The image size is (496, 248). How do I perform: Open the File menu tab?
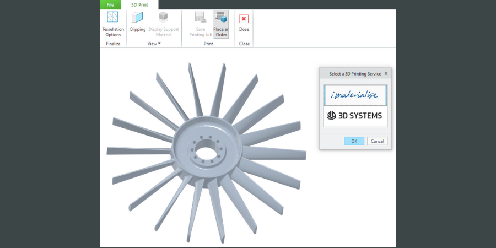(110, 4)
